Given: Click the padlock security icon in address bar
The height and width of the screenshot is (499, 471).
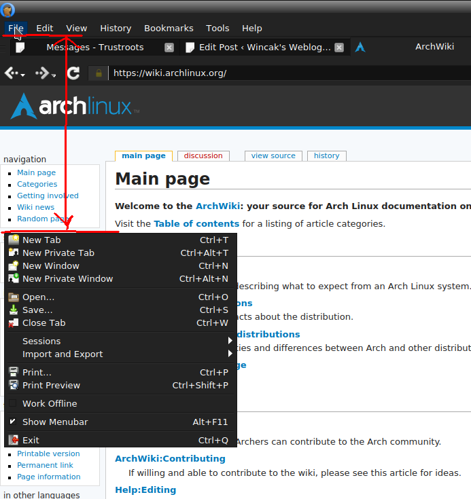Looking at the screenshot, I should (99, 73).
